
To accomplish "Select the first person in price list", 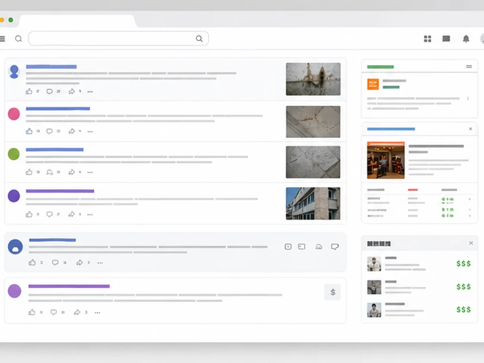I will [x=374, y=264].
